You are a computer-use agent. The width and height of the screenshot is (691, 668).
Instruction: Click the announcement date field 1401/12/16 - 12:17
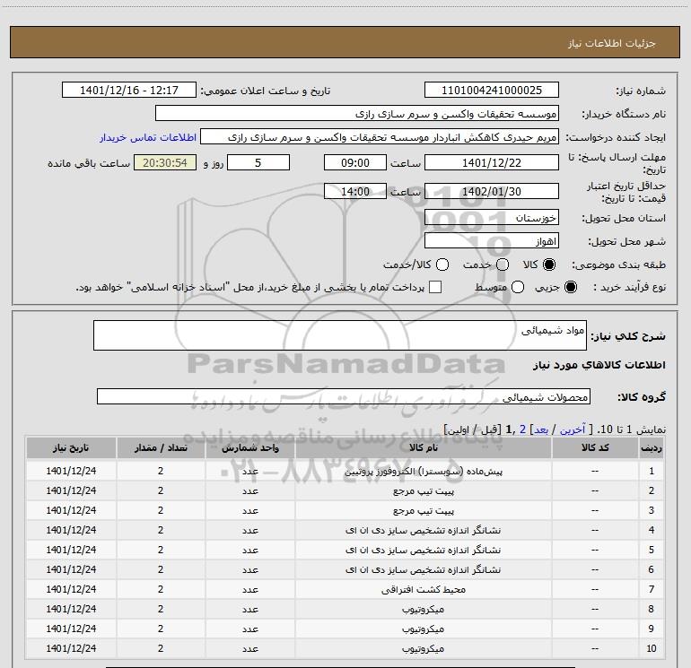[x=129, y=91]
